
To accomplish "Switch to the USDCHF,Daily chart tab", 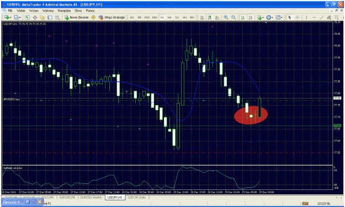I will 137,197.
